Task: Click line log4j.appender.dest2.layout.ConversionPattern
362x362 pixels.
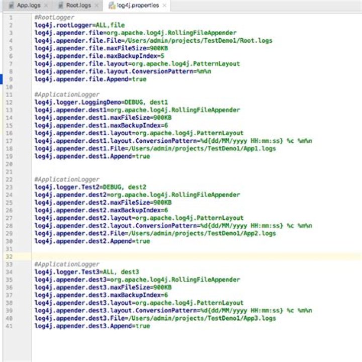Action: pos(173,226)
